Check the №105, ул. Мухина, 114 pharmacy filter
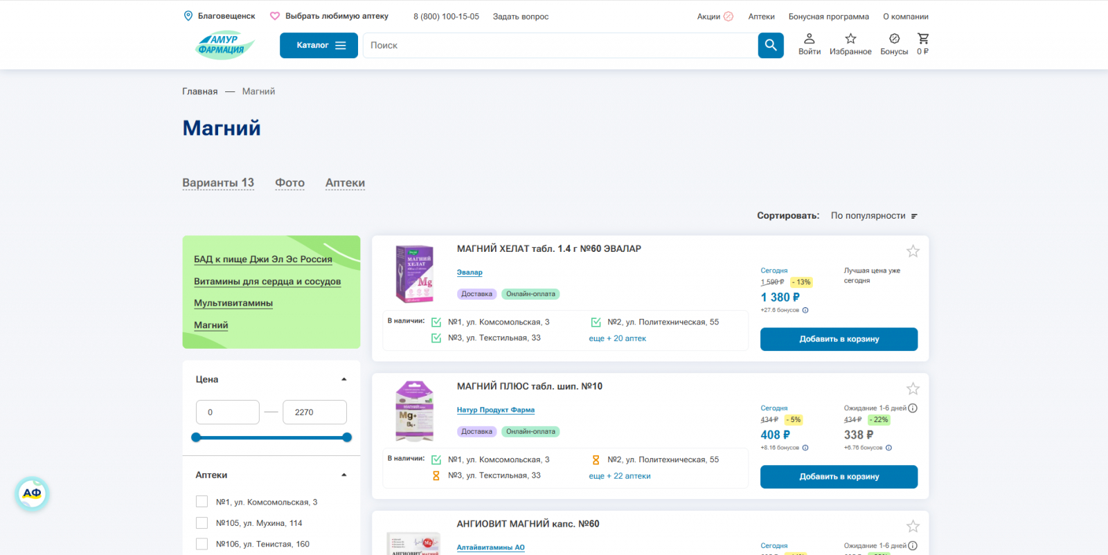Viewport: 1108px width, 555px height. (202, 523)
